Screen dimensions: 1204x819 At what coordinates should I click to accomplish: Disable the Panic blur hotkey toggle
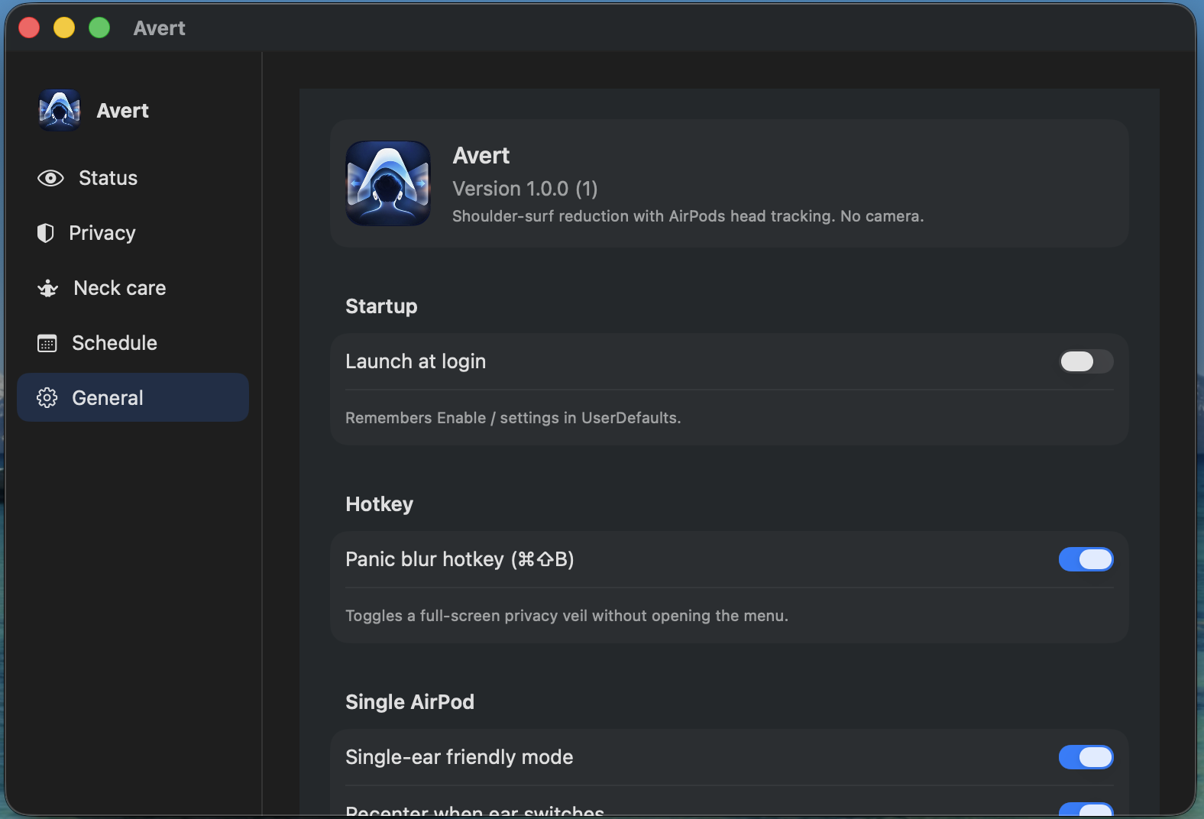pos(1086,559)
